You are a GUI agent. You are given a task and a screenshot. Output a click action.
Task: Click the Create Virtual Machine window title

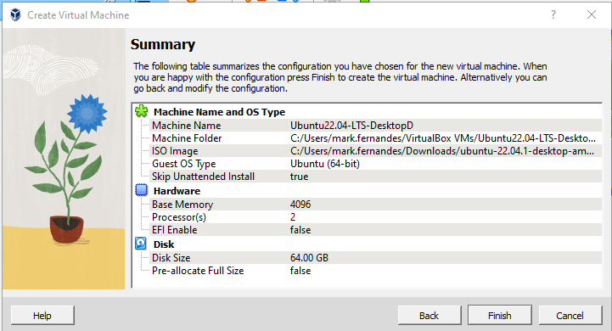tap(78, 15)
